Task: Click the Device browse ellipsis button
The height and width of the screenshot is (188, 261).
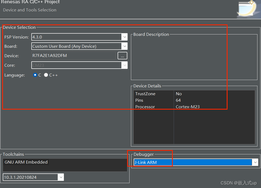Action: [122, 56]
